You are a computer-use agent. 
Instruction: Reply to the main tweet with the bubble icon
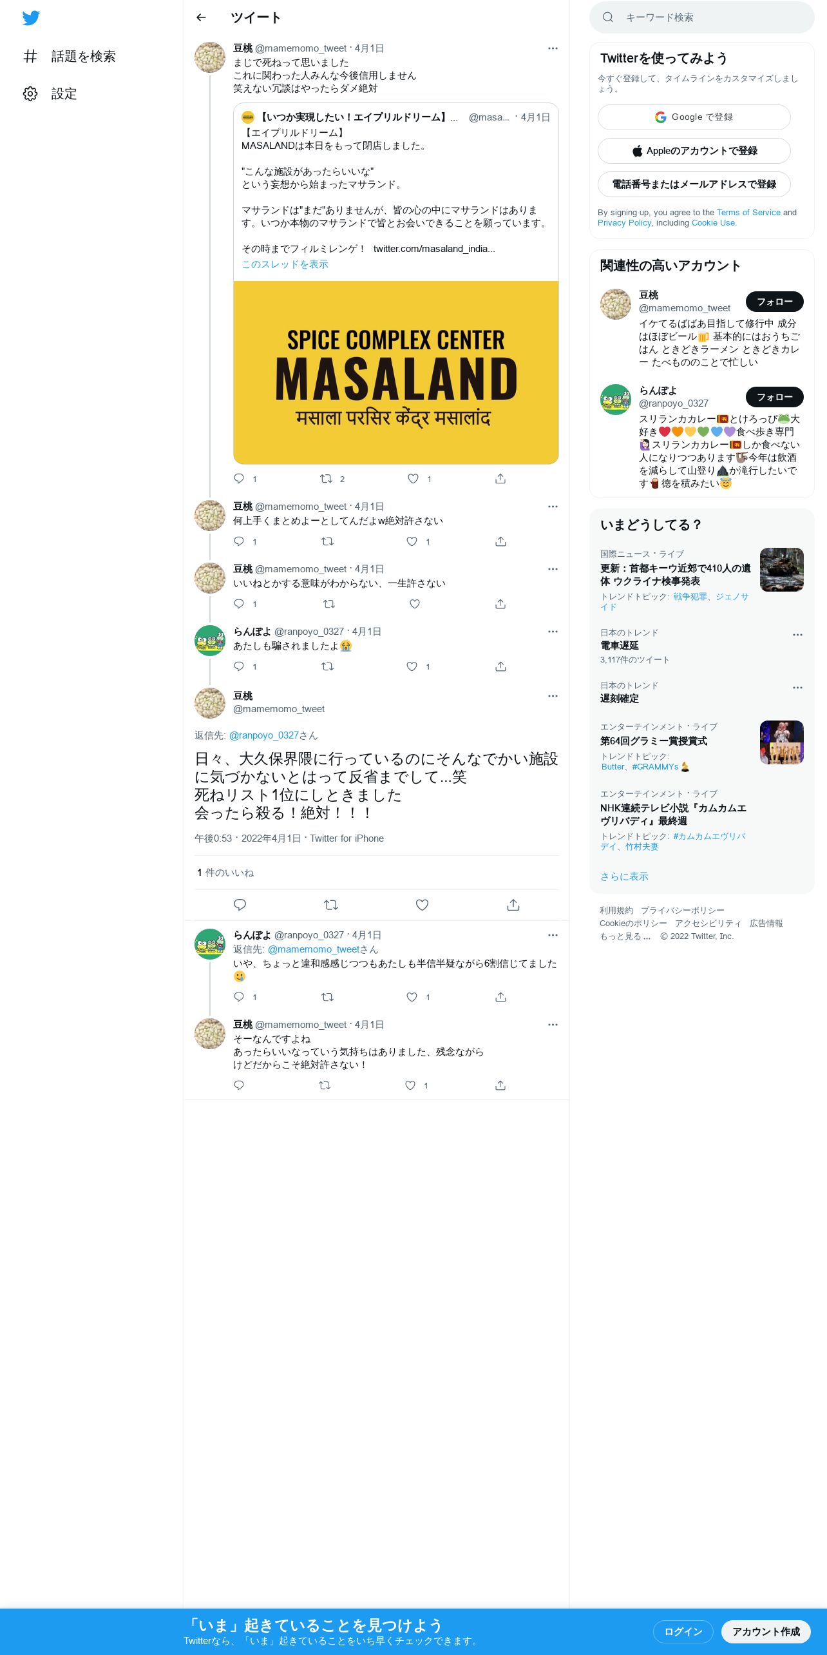pos(240,905)
